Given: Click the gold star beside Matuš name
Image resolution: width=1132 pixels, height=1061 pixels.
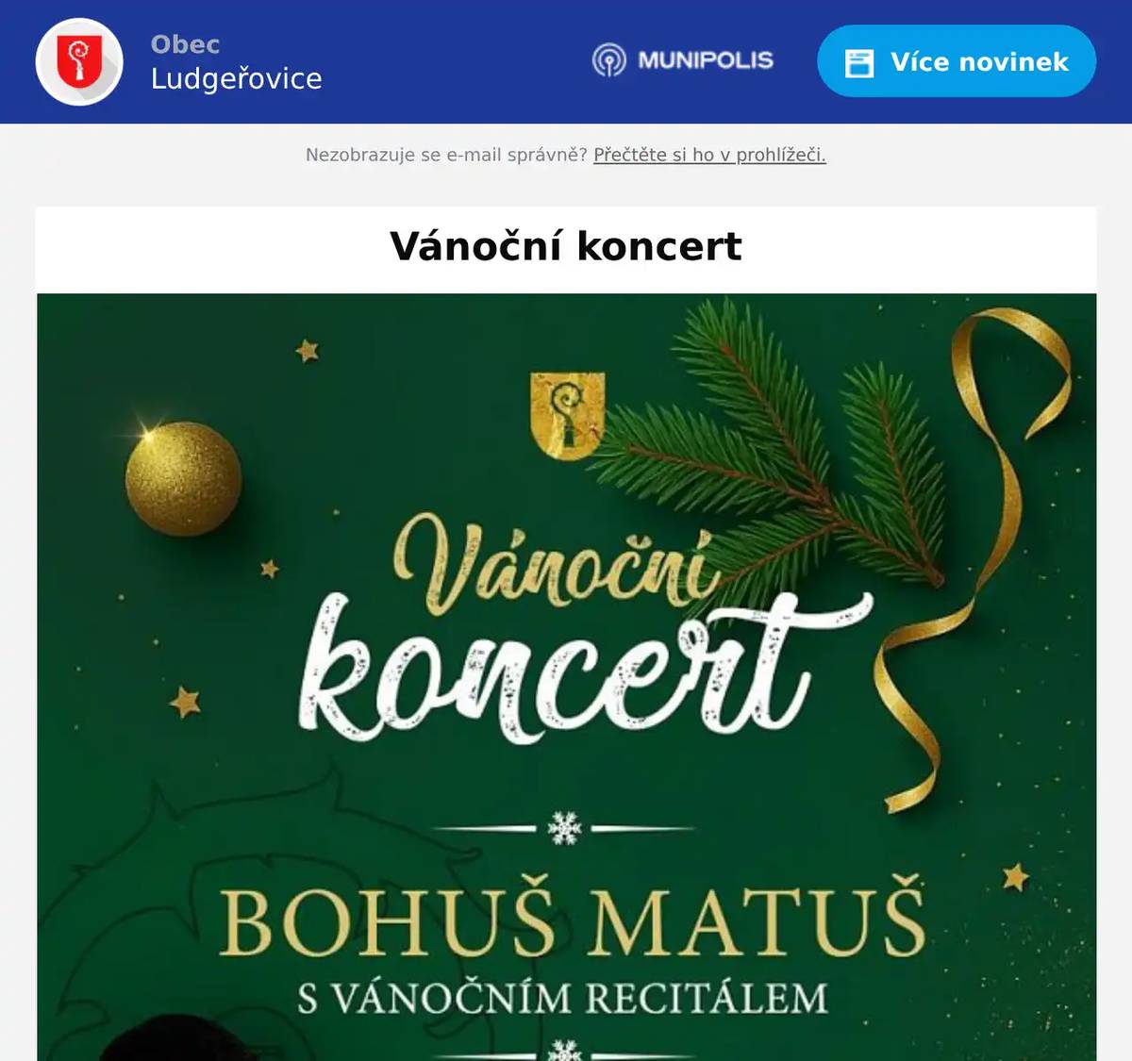Looking at the screenshot, I should pyautogui.click(x=1016, y=877).
